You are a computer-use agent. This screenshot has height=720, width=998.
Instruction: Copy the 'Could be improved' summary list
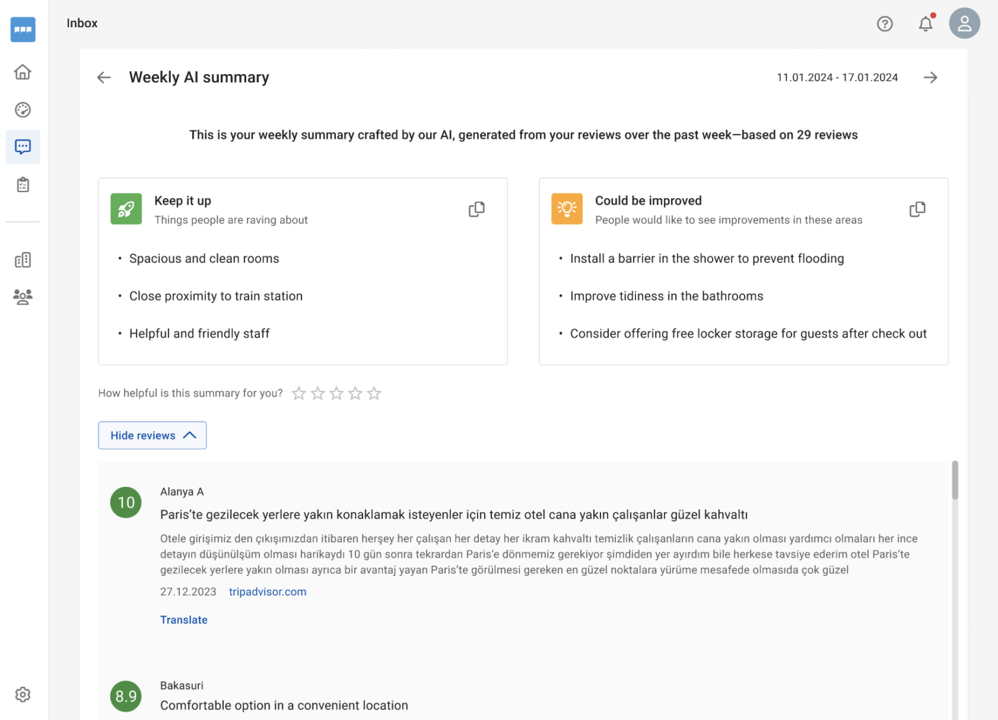point(917,208)
